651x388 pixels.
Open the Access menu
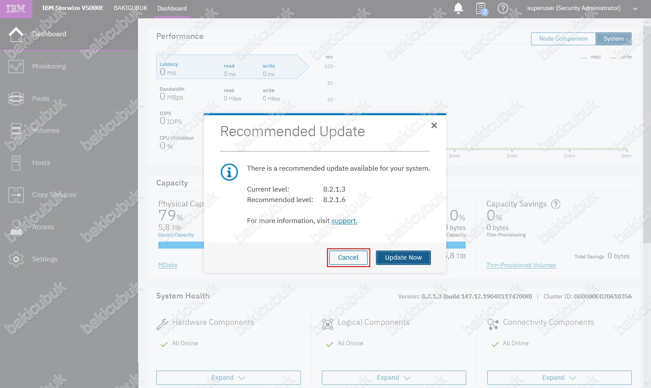[x=43, y=227]
